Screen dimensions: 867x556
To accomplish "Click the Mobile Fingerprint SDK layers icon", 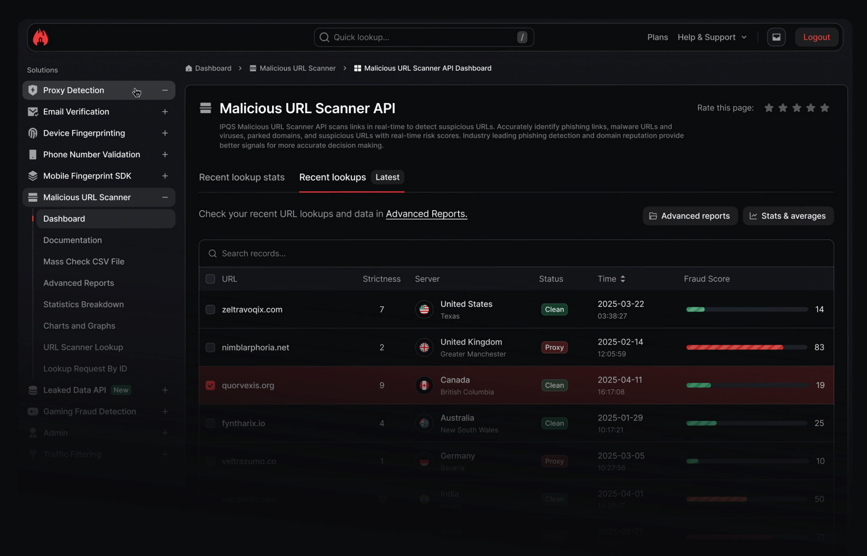I will point(33,176).
